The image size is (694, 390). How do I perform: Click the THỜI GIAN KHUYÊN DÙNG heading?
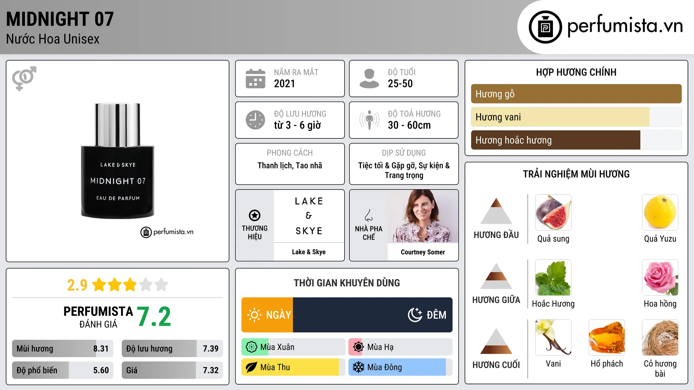(x=347, y=283)
